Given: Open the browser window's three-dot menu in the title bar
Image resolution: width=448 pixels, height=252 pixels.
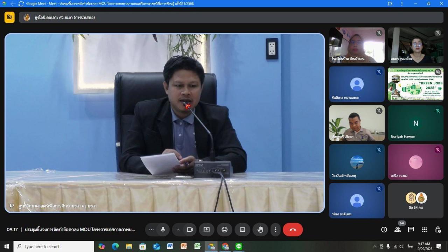Looking at the screenshot, I should (402, 3).
